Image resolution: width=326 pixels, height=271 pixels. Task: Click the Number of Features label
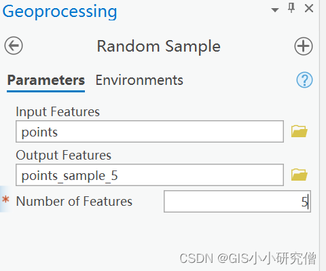pyautogui.click(x=74, y=201)
